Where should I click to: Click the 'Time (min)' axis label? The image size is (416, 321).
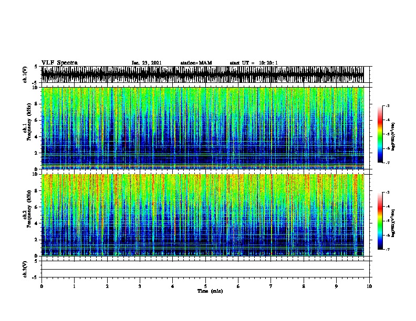coord(210,291)
